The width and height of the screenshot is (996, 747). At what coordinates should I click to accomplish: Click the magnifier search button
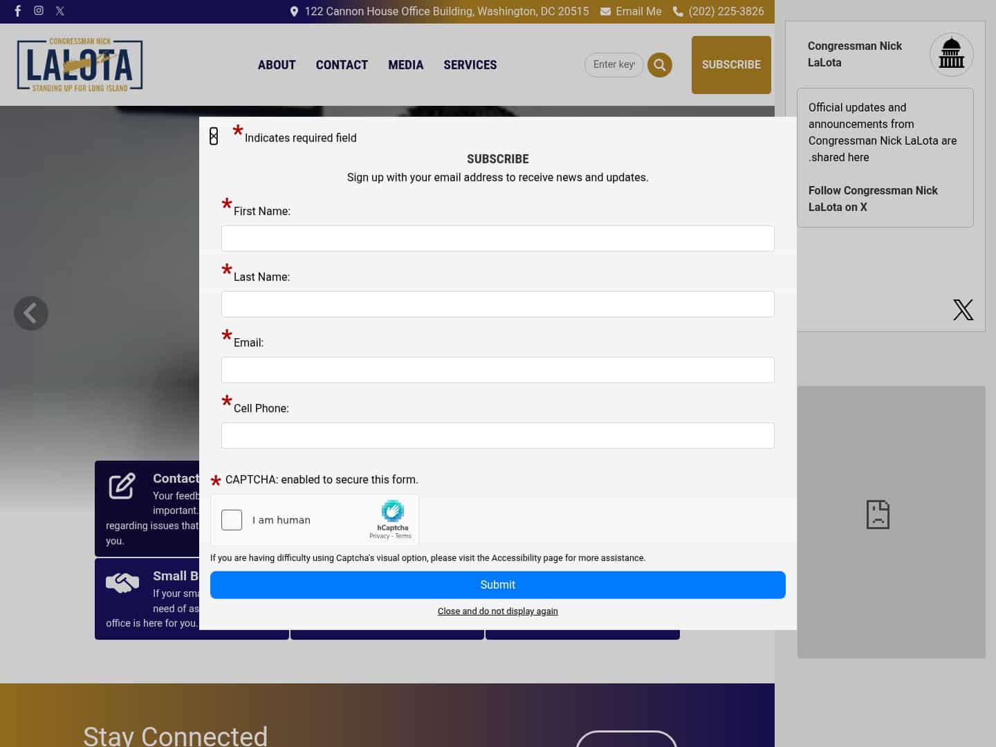click(x=660, y=65)
